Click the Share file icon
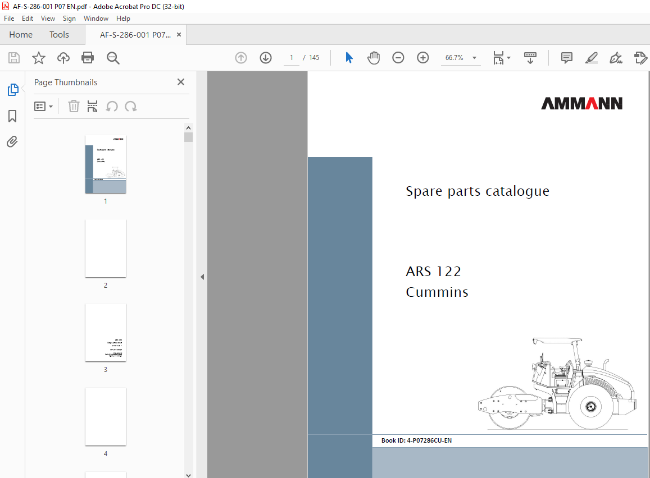 coord(640,58)
